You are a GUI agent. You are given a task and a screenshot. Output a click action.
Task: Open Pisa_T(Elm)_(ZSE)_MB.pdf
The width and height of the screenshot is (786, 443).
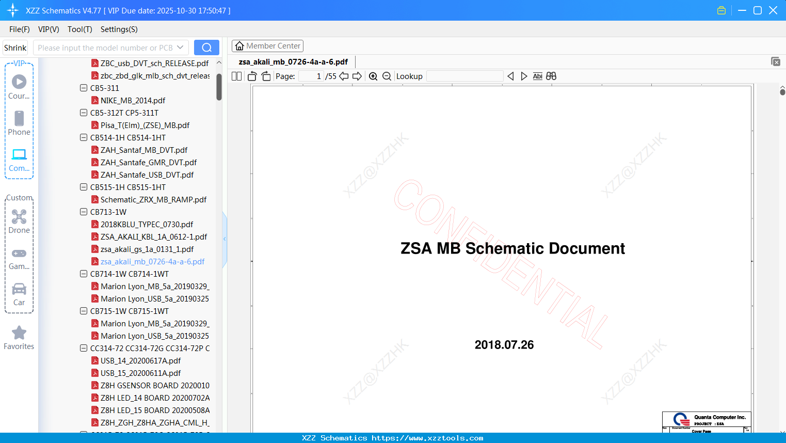[x=140, y=125]
